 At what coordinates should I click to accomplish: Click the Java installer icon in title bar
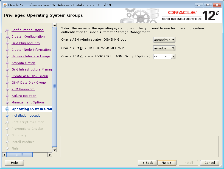(x=5, y=5)
